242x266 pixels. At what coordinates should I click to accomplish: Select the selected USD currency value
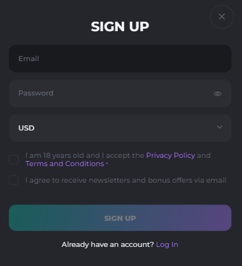tap(26, 128)
